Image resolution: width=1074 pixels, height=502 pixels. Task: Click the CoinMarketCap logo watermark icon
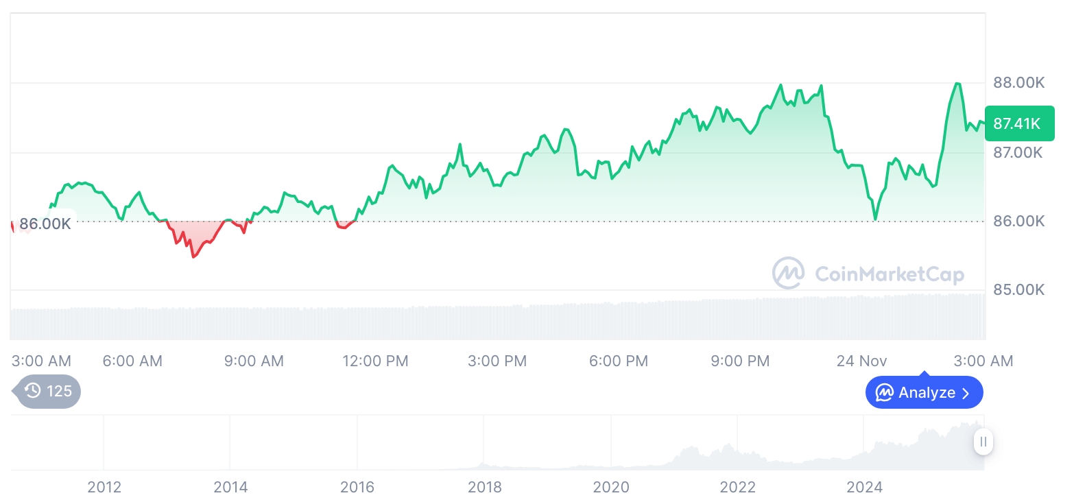788,273
